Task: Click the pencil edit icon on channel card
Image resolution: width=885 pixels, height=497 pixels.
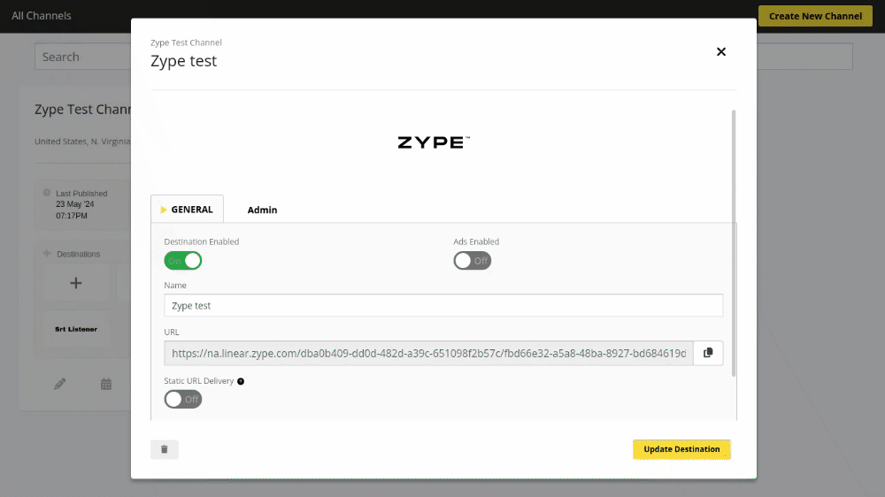Action: [60, 384]
